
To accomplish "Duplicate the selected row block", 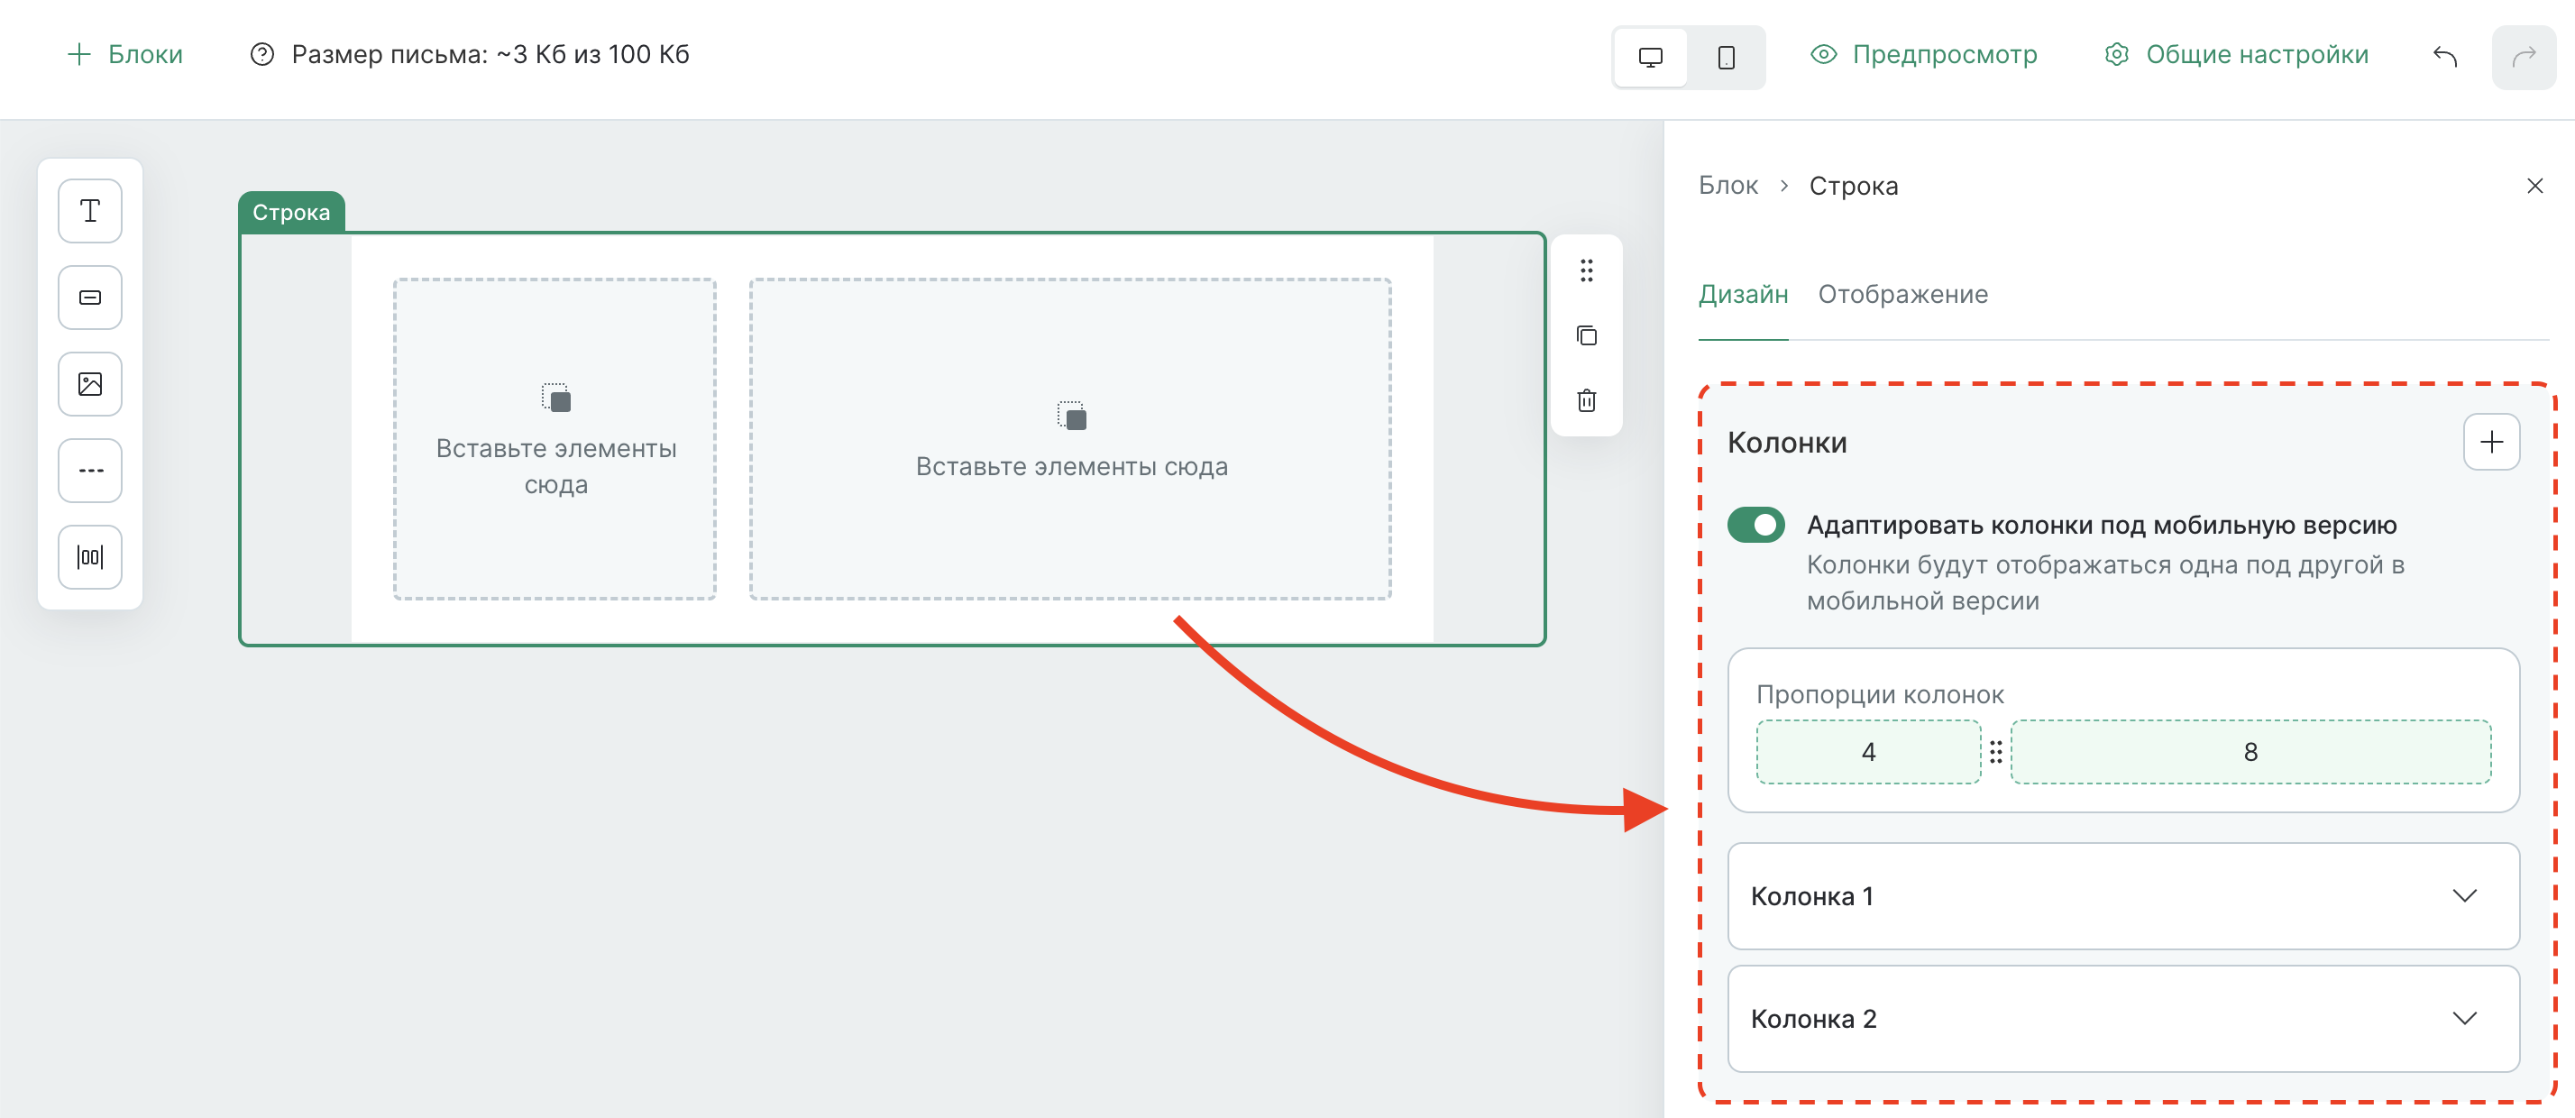I will (x=1588, y=335).
